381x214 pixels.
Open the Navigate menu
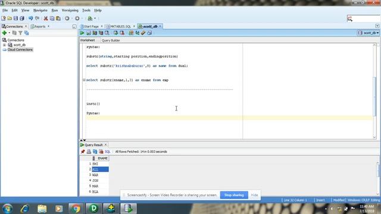(x=40, y=11)
